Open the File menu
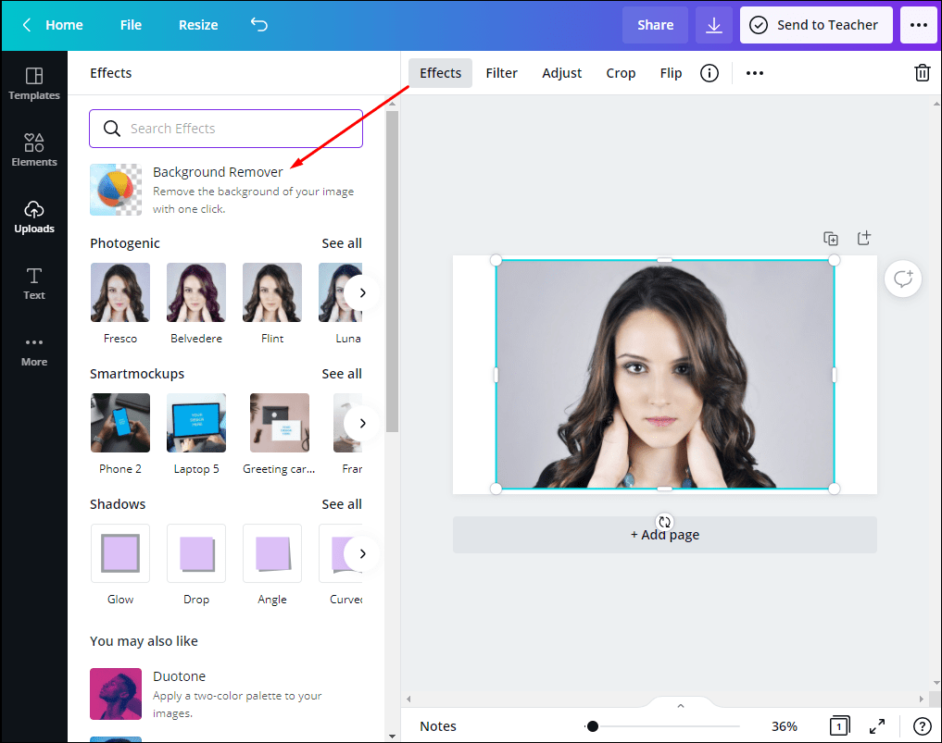The height and width of the screenshot is (743, 942). click(x=130, y=25)
